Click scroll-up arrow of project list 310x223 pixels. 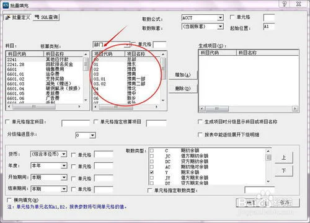163,54
